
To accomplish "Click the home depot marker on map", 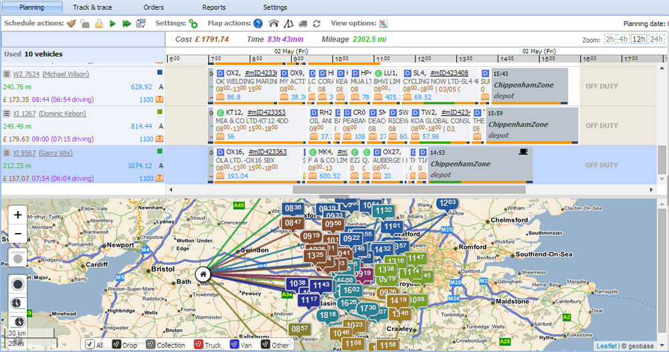I will pyautogui.click(x=202, y=274).
